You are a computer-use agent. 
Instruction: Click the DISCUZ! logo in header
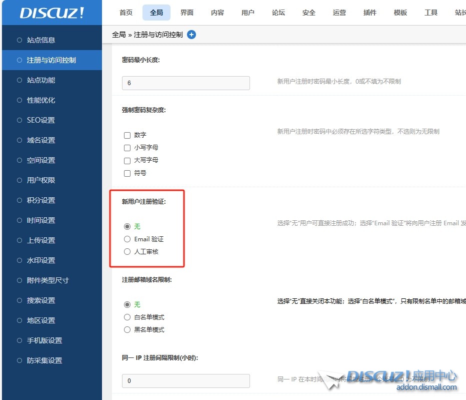click(x=52, y=13)
